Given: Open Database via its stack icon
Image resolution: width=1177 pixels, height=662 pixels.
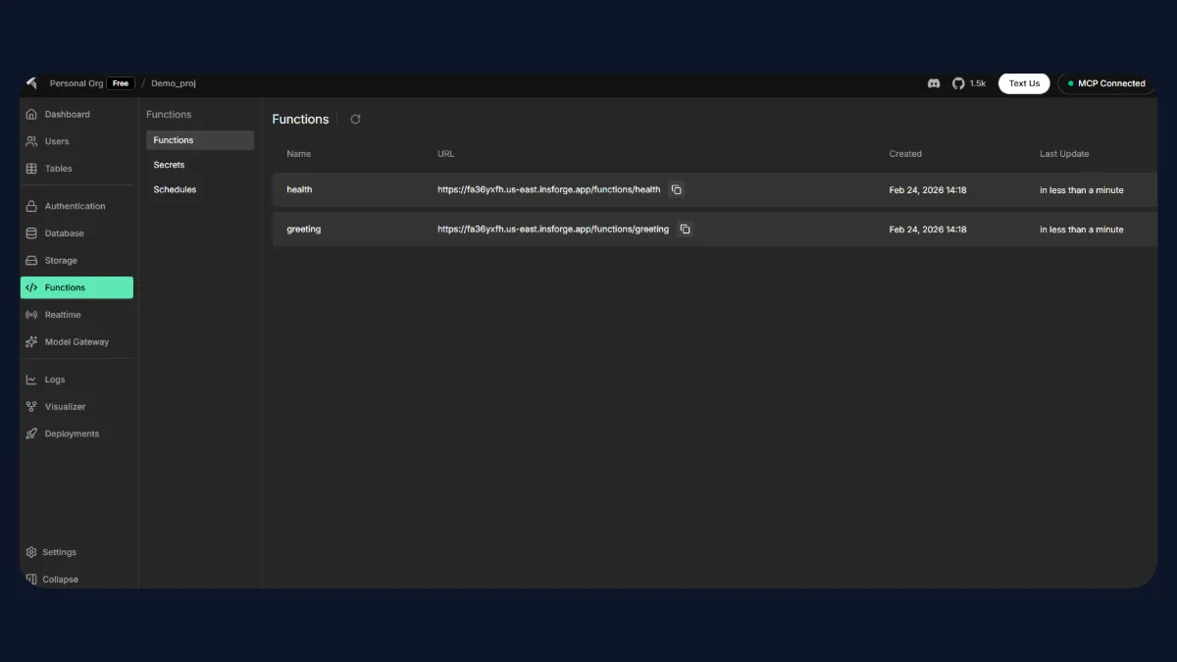Looking at the screenshot, I should pos(31,233).
